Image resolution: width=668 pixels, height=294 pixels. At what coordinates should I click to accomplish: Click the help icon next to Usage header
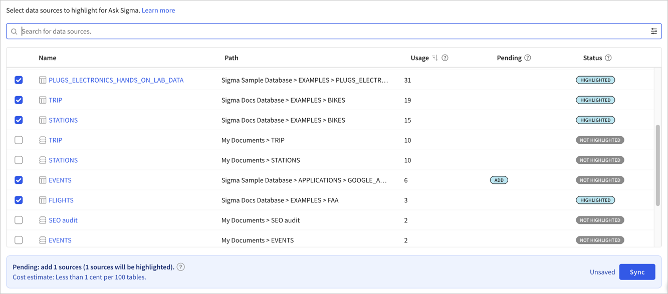point(445,58)
